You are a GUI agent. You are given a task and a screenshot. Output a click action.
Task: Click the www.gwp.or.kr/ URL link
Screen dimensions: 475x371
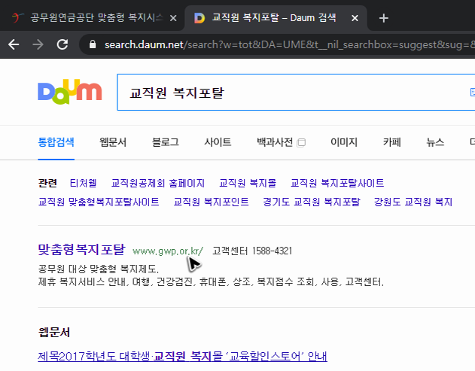coord(168,251)
